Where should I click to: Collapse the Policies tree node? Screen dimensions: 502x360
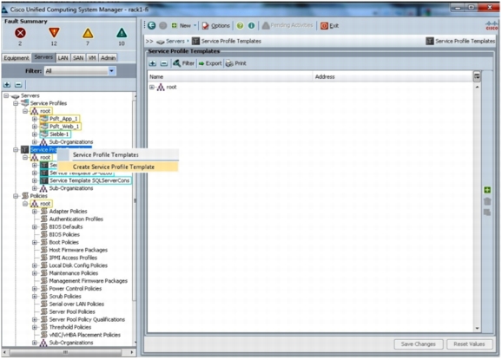point(16,196)
